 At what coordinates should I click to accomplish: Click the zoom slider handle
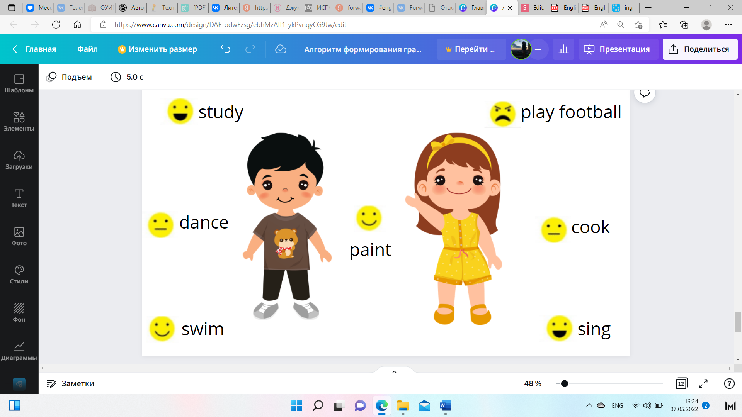click(565, 383)
